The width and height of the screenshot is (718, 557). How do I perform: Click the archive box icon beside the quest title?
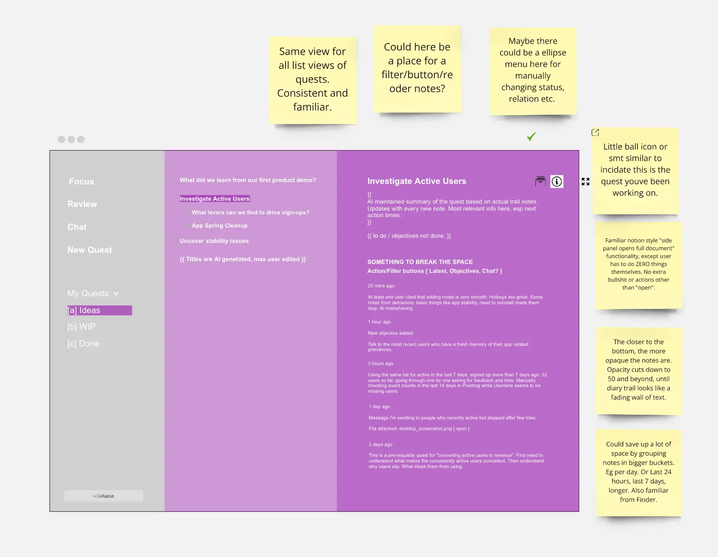point(541,182)
